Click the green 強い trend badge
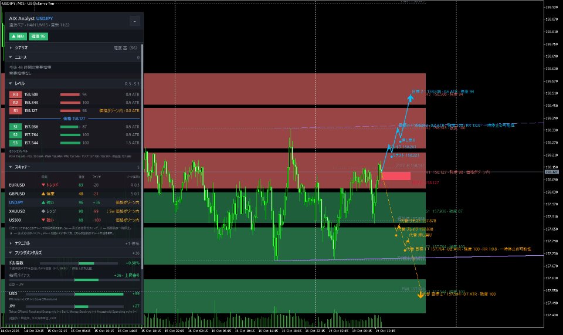Image resolution: width=563 pixels, height=335 pixels. point(18,36)
